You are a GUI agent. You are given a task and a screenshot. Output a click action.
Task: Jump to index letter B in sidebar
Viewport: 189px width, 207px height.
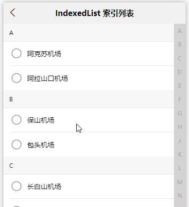[180, 45]
